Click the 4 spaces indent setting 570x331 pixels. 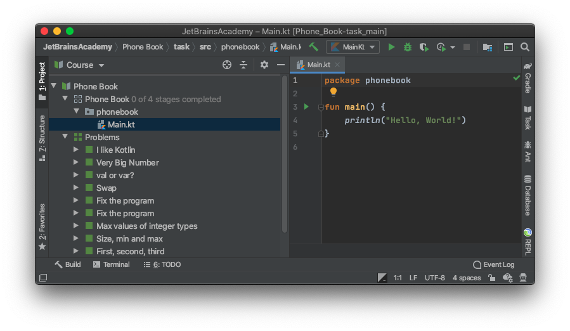click(x=467, y=278)
